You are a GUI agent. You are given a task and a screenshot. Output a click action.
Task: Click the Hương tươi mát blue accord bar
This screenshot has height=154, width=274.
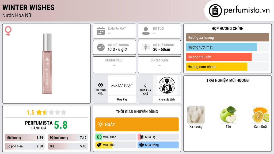tap(227, 47)
